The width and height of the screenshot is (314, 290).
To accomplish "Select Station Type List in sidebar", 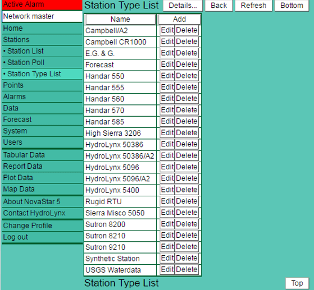I will click(x=42, y=74).
